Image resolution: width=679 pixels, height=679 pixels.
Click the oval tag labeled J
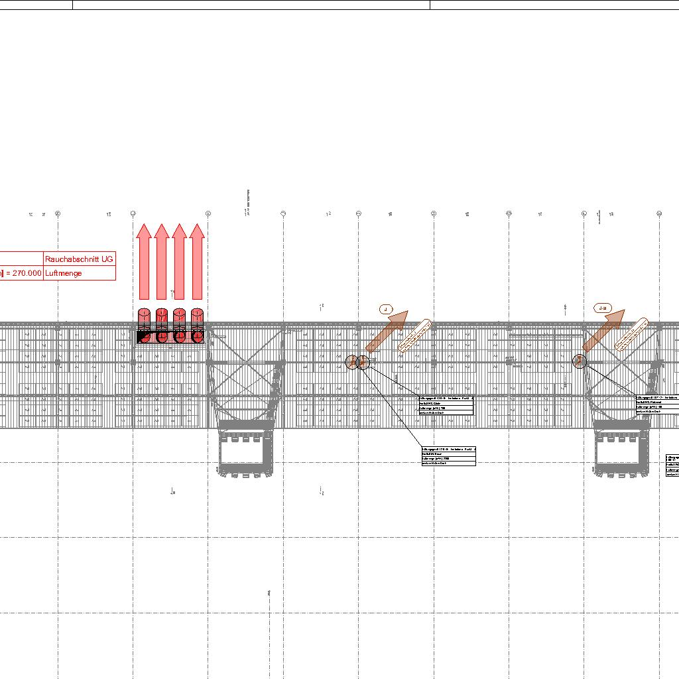tap(386, 308)
